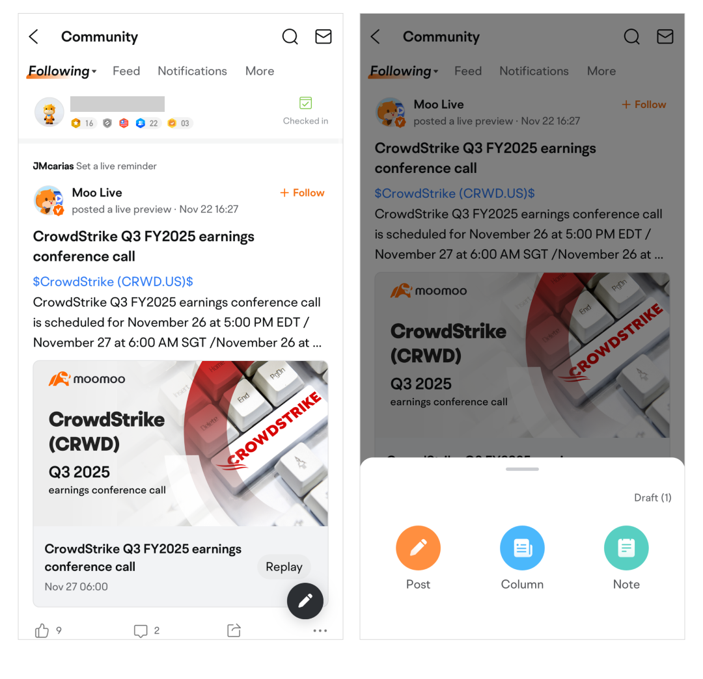This screenshot has width=703, height=679.
Task: Follow Moo Live in left panel
Action: click(302, 193)
